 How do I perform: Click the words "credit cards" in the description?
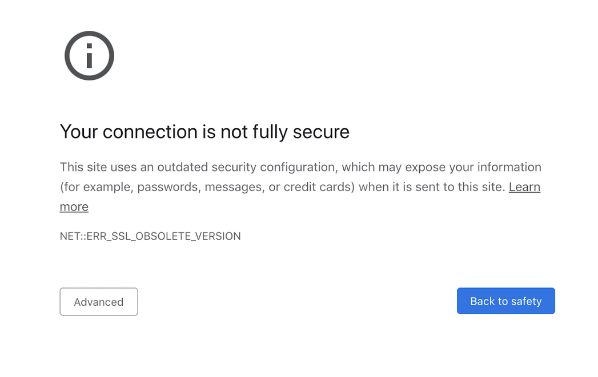click(316, 187)
